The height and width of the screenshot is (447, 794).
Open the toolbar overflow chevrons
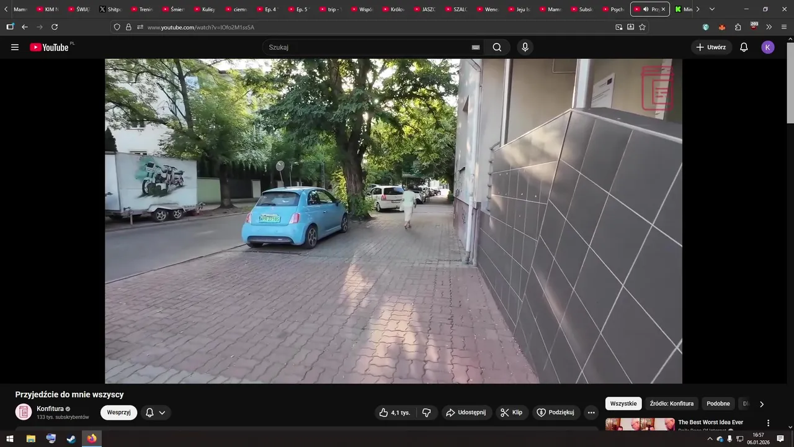[769, 27]
